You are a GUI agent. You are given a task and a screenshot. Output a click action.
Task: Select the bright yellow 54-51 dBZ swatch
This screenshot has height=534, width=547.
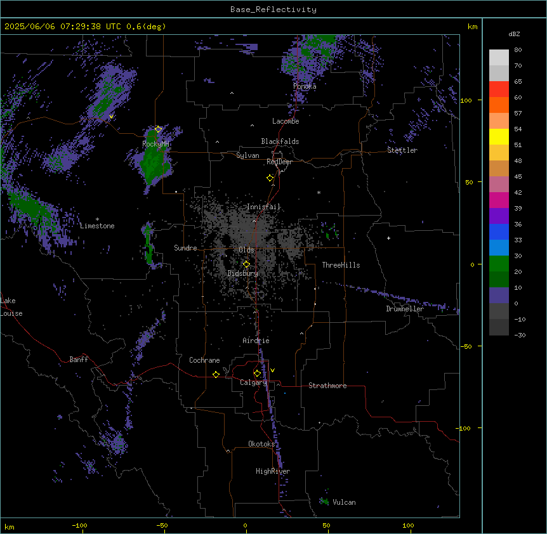[x=499, y=136]
